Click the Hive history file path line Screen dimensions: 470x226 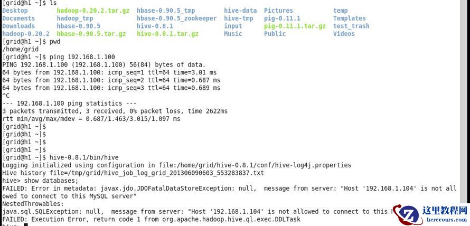(x=133, y=173)
